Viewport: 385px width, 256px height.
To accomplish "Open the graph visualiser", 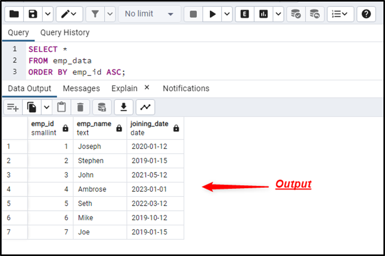I will [145, 107].
